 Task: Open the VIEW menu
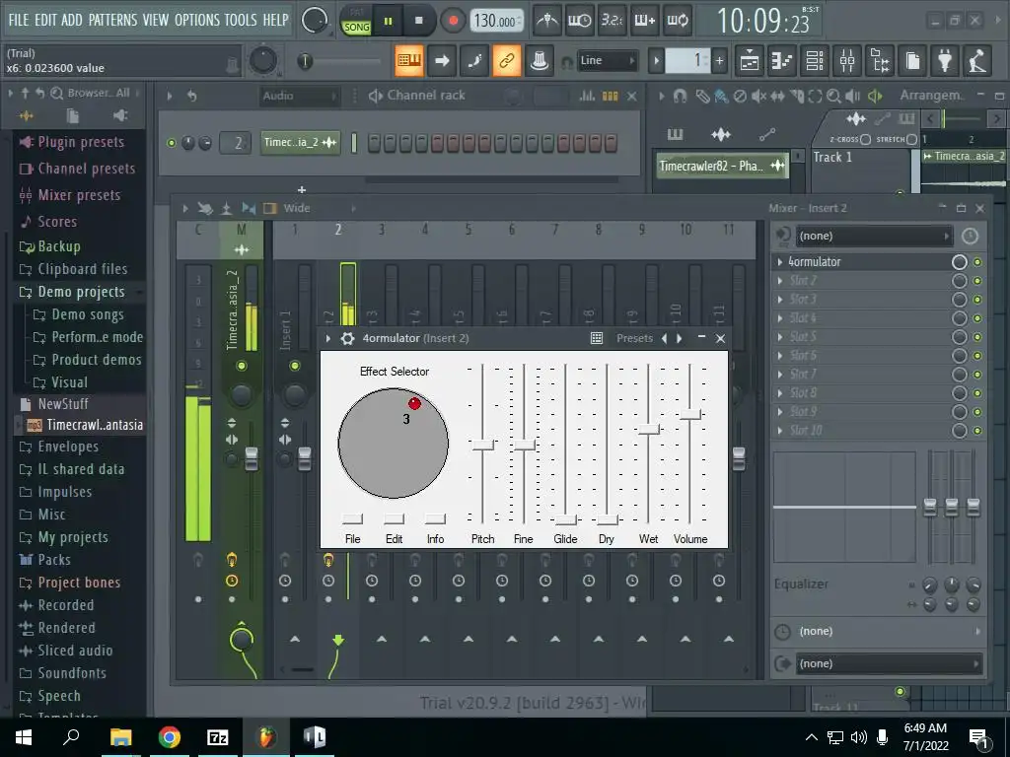(x=155, y=20)
